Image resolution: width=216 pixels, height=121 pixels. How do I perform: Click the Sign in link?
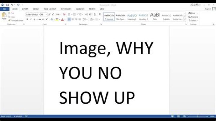[208, 9]
